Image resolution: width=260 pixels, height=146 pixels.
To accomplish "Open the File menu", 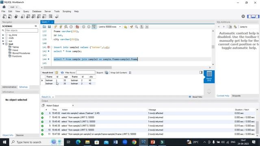I will click(x=3, y=11).
